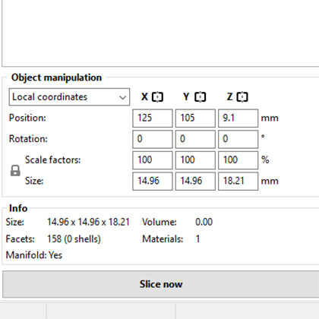The width and height of the screenshot is (319, 319).
Task: Click the Size X field showing 14.96
Action: (153, 182)
